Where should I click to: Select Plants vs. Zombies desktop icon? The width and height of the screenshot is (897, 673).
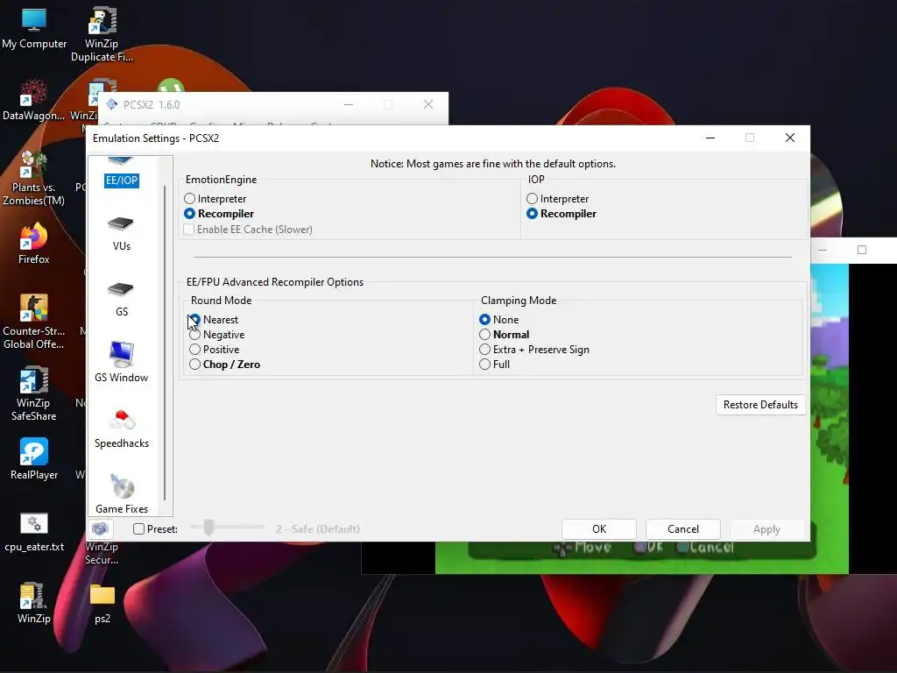(33, 179)
